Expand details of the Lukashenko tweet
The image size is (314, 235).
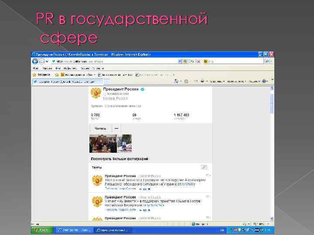pyautogui.click(x=120, y=188)
